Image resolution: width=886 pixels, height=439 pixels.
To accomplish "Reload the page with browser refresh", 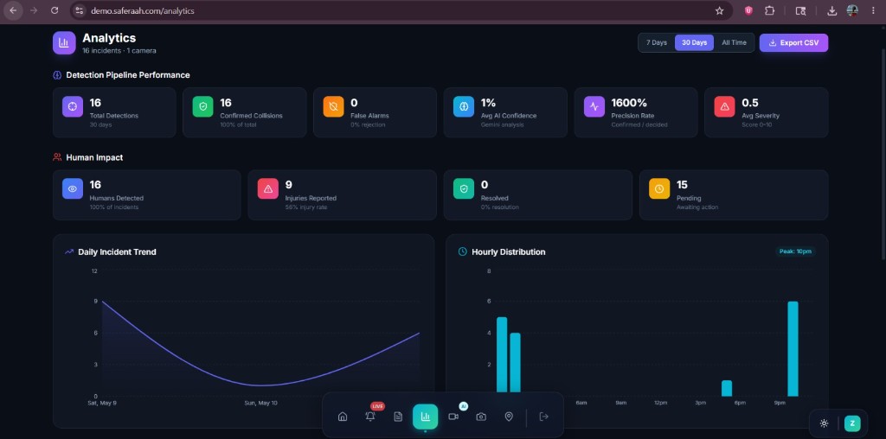I will [x=55, y=10].
